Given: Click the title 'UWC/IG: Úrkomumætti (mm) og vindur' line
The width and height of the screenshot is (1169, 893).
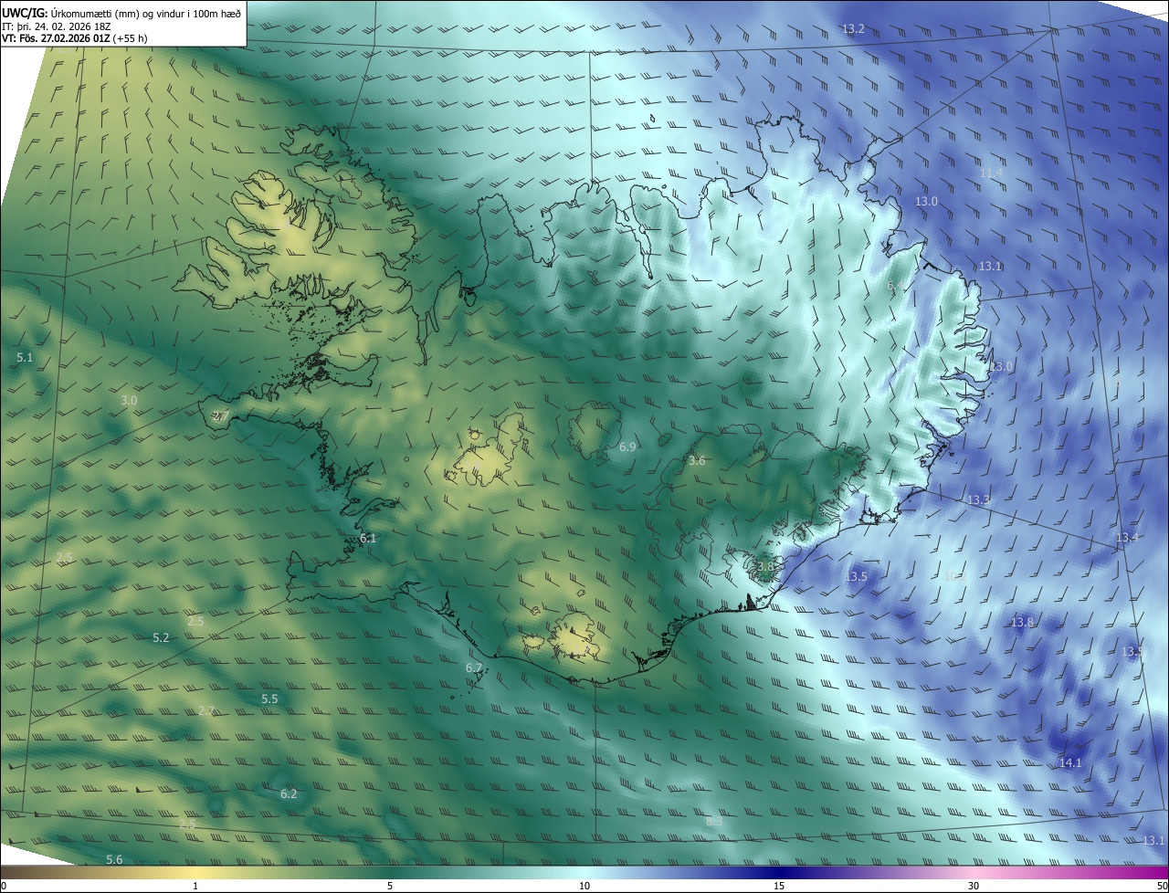Looking at the screenshot, I should coord(121,13).
